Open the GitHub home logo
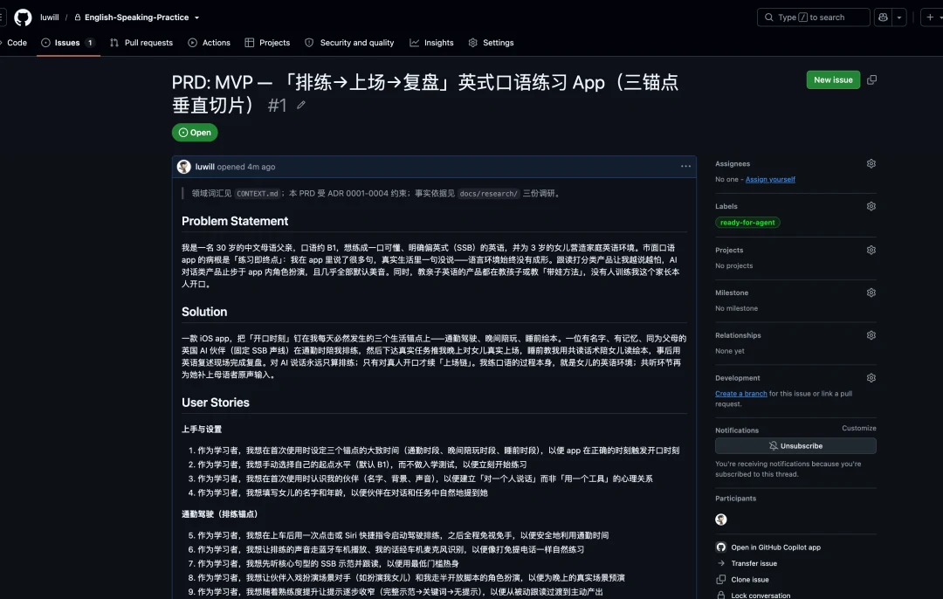Viewport: 943px width, 599px height. click(23, 17)
